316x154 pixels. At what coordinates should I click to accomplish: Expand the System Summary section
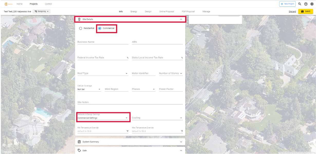(x=130, y=142)
